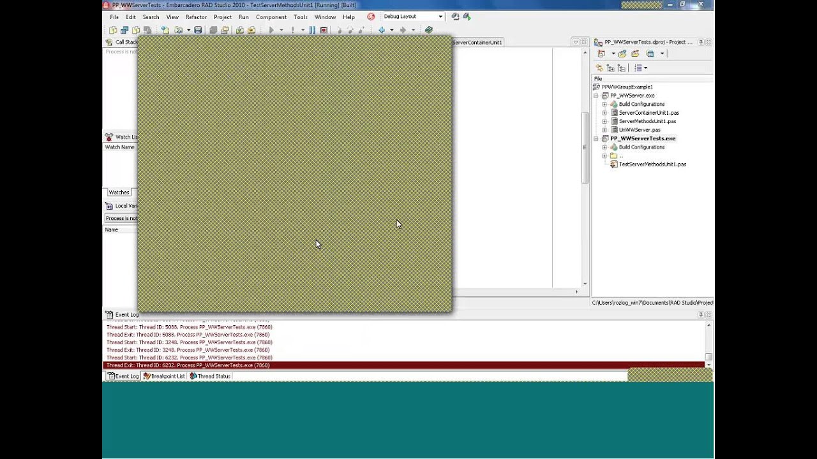Image resolution: width=817 pixels, height=459 pixels.
Task: Switch to the Breakpoint List tab
Action: pos(164,376)
